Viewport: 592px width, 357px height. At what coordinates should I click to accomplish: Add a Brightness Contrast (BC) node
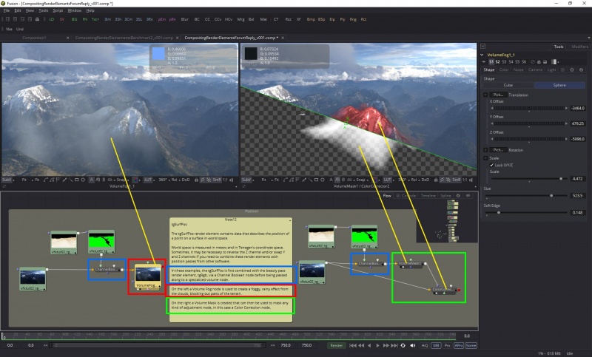click(197, 19)
